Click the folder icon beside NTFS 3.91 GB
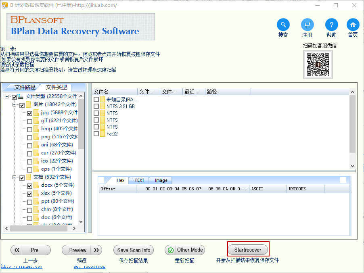Image resolution: width=364 pixels, height=273 pixels. (103, 106)
